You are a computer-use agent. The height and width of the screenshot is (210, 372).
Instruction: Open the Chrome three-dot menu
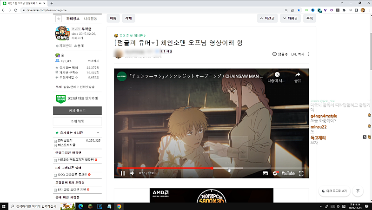coord(369,10)
